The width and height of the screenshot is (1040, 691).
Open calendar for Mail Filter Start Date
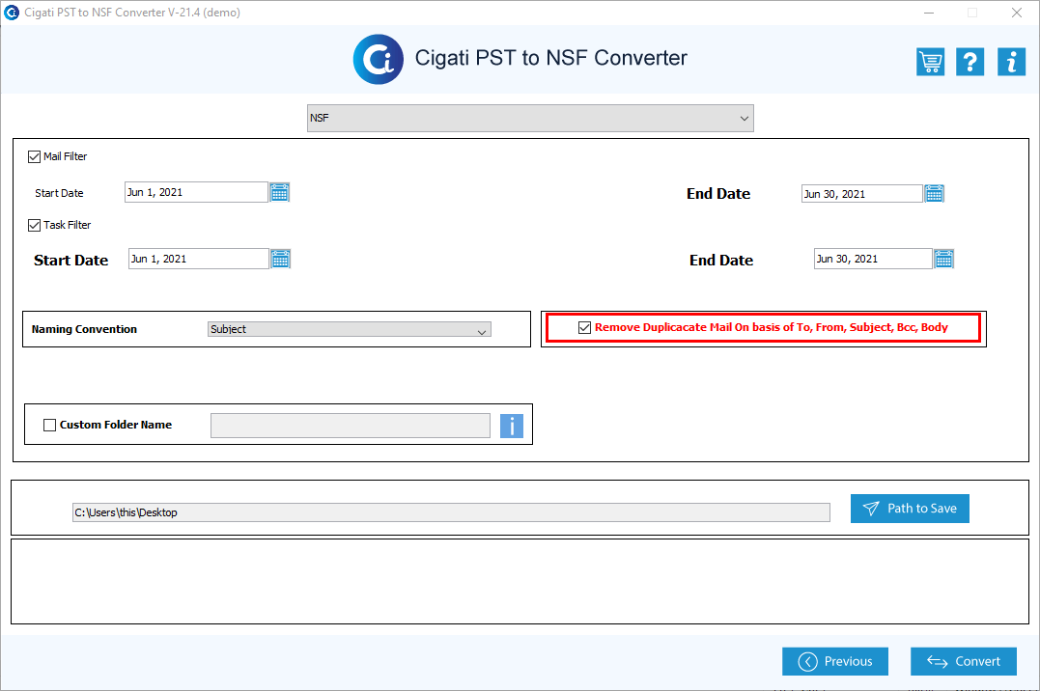(280, 192)
